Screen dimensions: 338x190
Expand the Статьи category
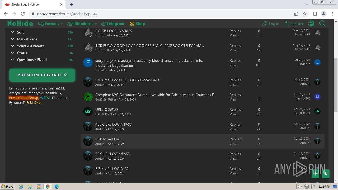12,53
